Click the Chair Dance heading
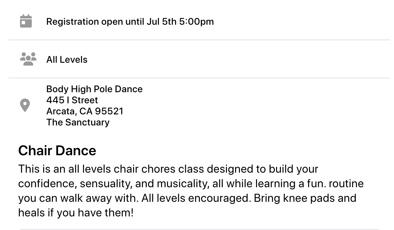Screen dimensions: 394x230 (57, 150)
